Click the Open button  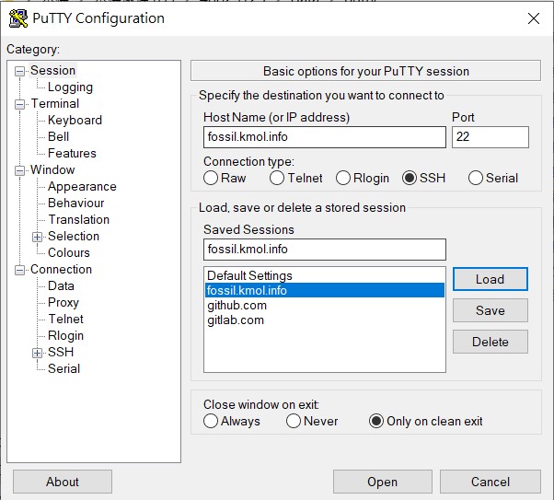(x=382, y=482)
